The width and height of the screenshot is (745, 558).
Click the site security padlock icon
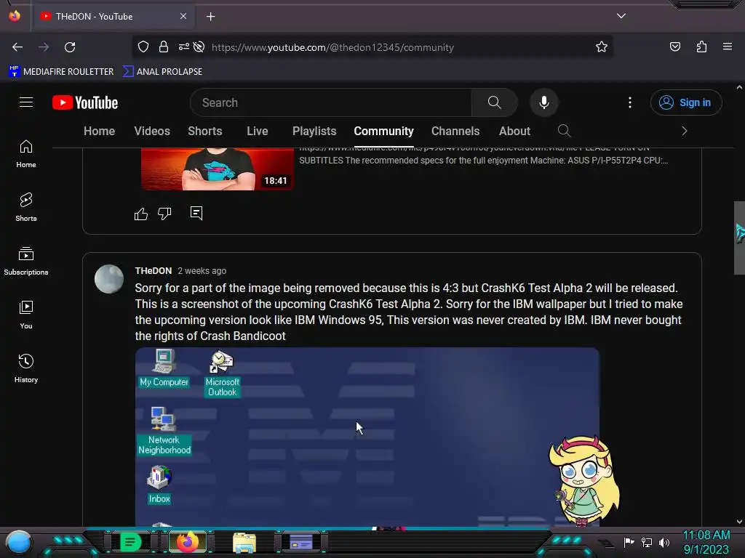pyautogui.click(x=164, y=47)
